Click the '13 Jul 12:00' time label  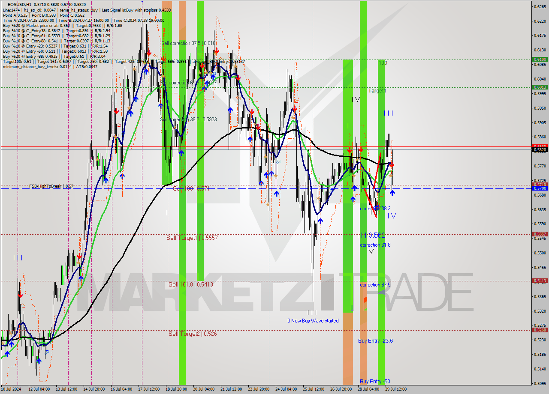coord(67,389)
